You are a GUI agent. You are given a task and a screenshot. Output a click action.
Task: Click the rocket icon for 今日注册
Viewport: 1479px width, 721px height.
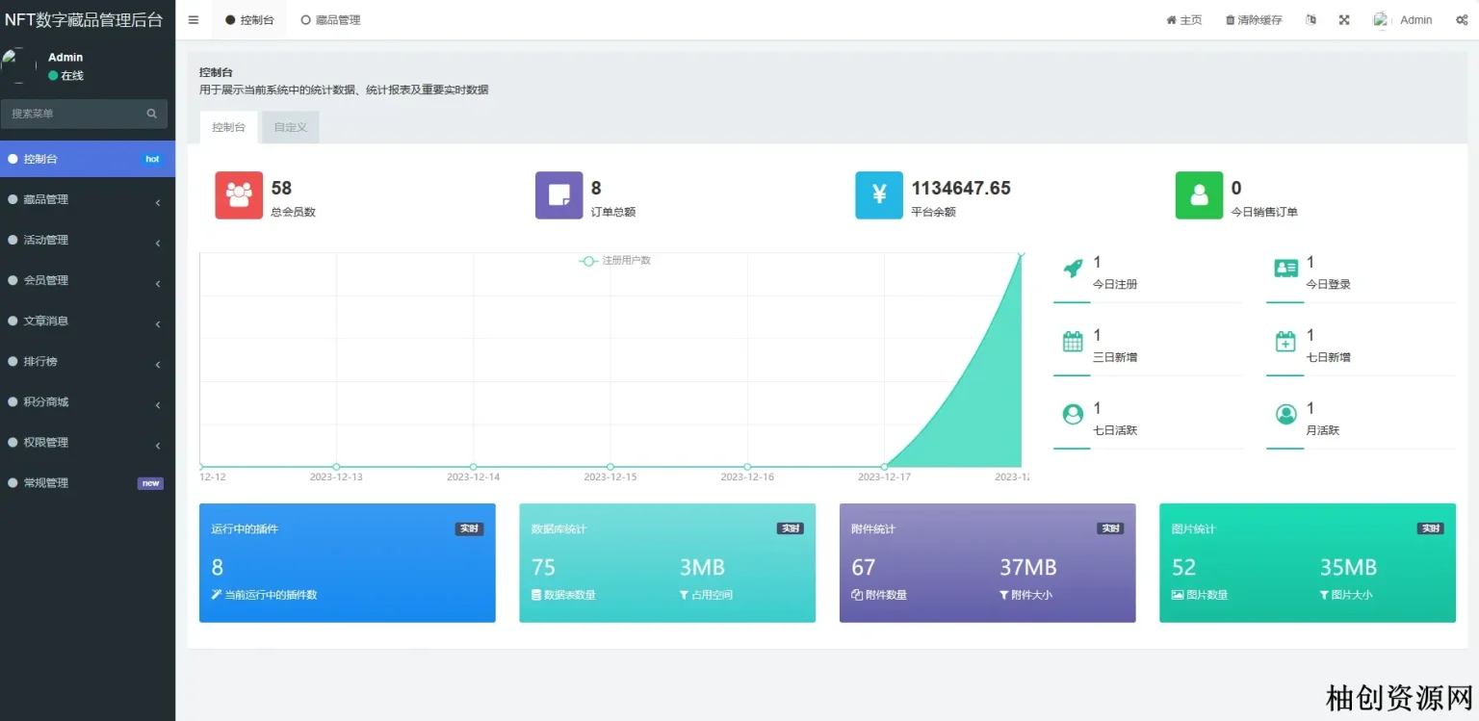pos(1073,269)
